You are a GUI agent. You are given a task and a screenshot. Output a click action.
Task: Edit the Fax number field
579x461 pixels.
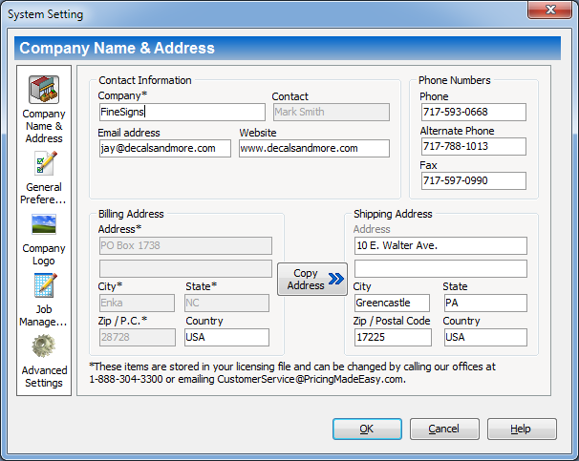tap(473, 181)
